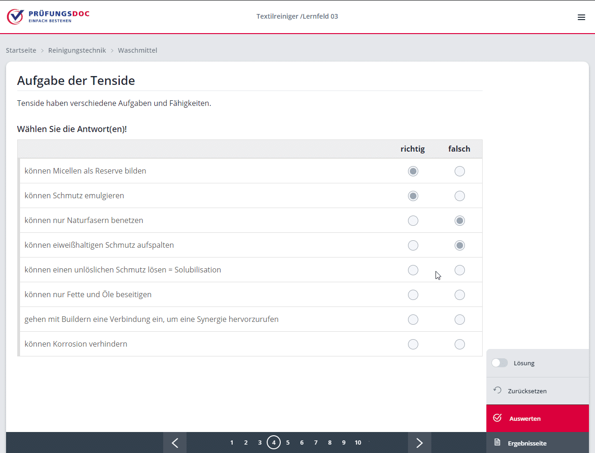The width and height of the screenshot is (595, 453).
Task: Click the PrüfungsDoc logo
Action: tap(48, 16)
